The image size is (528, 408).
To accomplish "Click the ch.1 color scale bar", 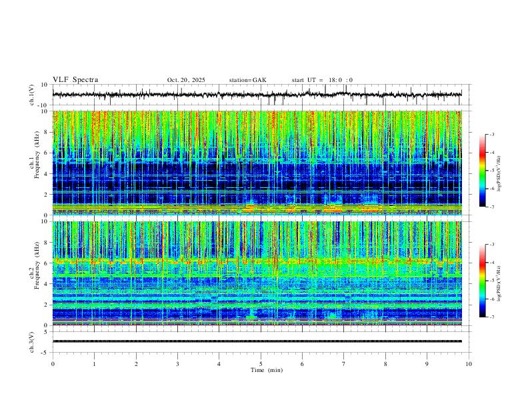I will (483, 171).
